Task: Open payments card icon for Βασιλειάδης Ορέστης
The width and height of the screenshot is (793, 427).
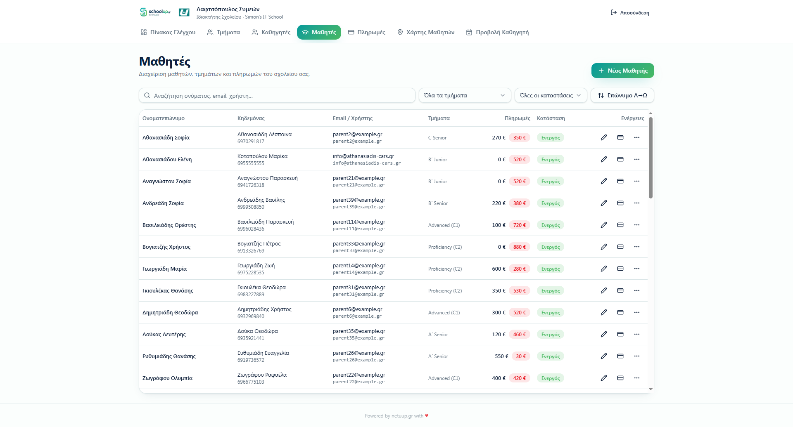Action: [x=620, y=225]
